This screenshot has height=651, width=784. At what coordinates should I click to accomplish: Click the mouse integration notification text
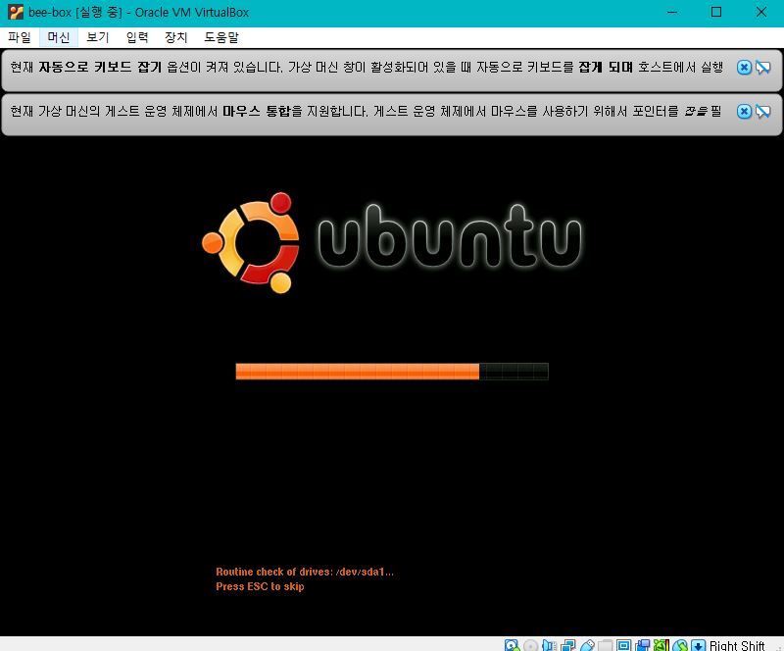tap(366, 111)
